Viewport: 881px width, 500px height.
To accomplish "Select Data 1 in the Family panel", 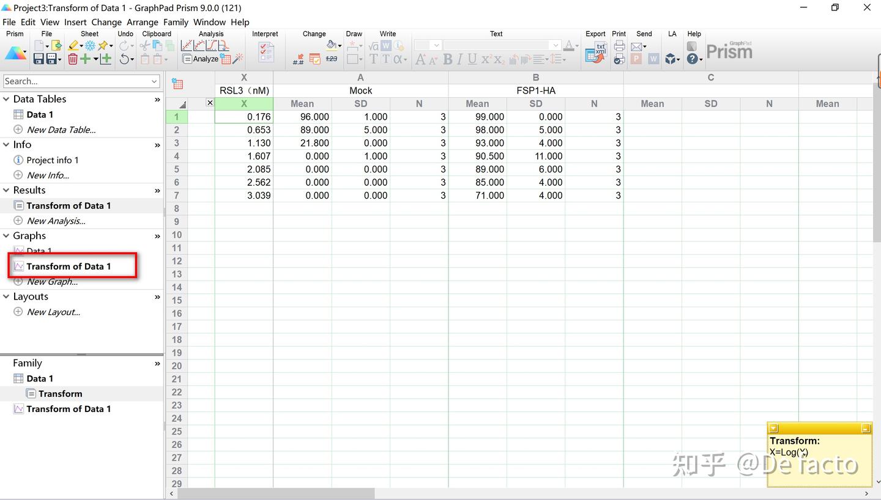I will 40,378.
